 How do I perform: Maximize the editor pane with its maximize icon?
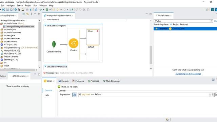151,14
